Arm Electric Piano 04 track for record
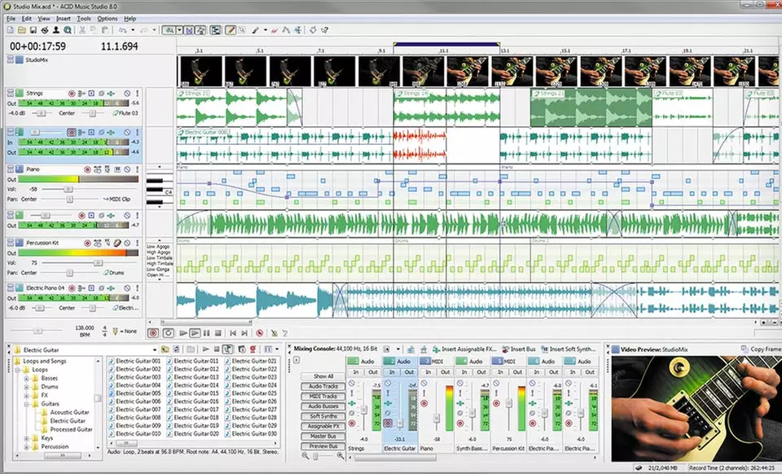Screen dimensions: 782x474 (x=72, y=288)
